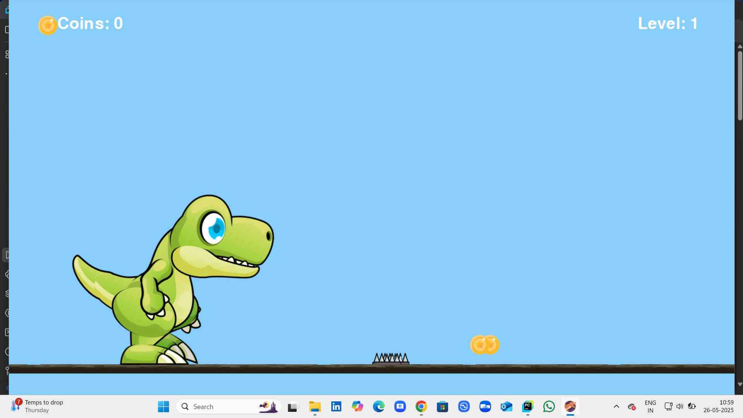Click the scrollbar down arrow on right
743x418 pixels.
[740, 384]
